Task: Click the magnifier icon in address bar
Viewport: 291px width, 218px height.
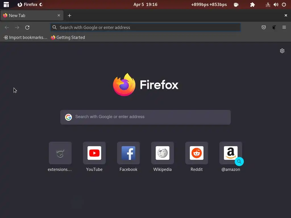Action: pyautogui.click(x=55, y=28)
